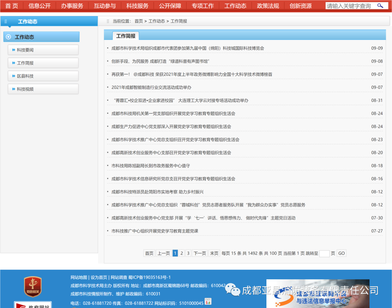Open the 首页 menu item

click(12, 6)
